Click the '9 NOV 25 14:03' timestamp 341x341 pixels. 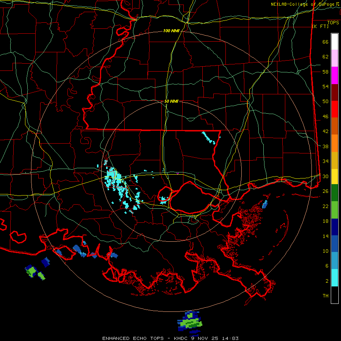[x=215, y=338]
